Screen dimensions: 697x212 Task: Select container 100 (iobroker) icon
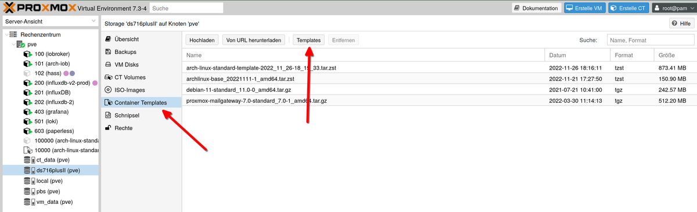click(x=27, y=54)
